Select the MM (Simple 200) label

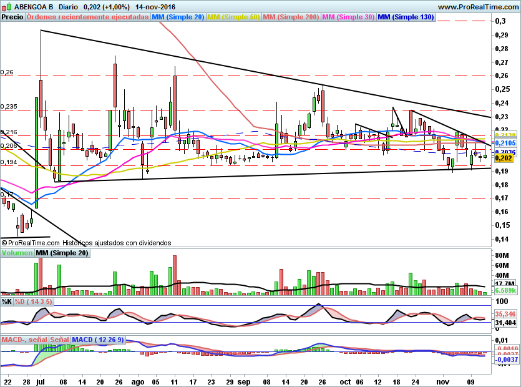point(291,17)
